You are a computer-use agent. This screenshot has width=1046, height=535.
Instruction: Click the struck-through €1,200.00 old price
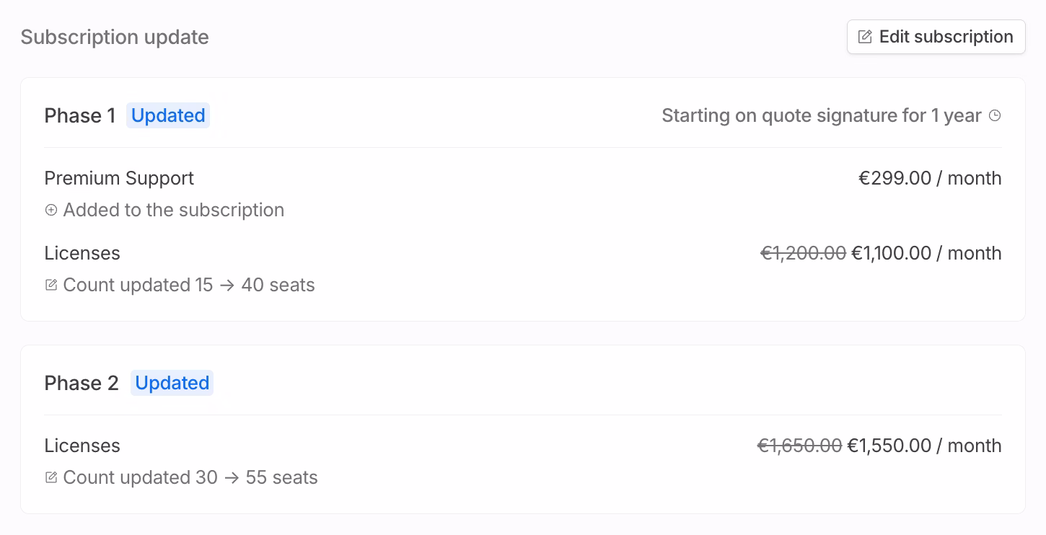(x=803, y=253)
